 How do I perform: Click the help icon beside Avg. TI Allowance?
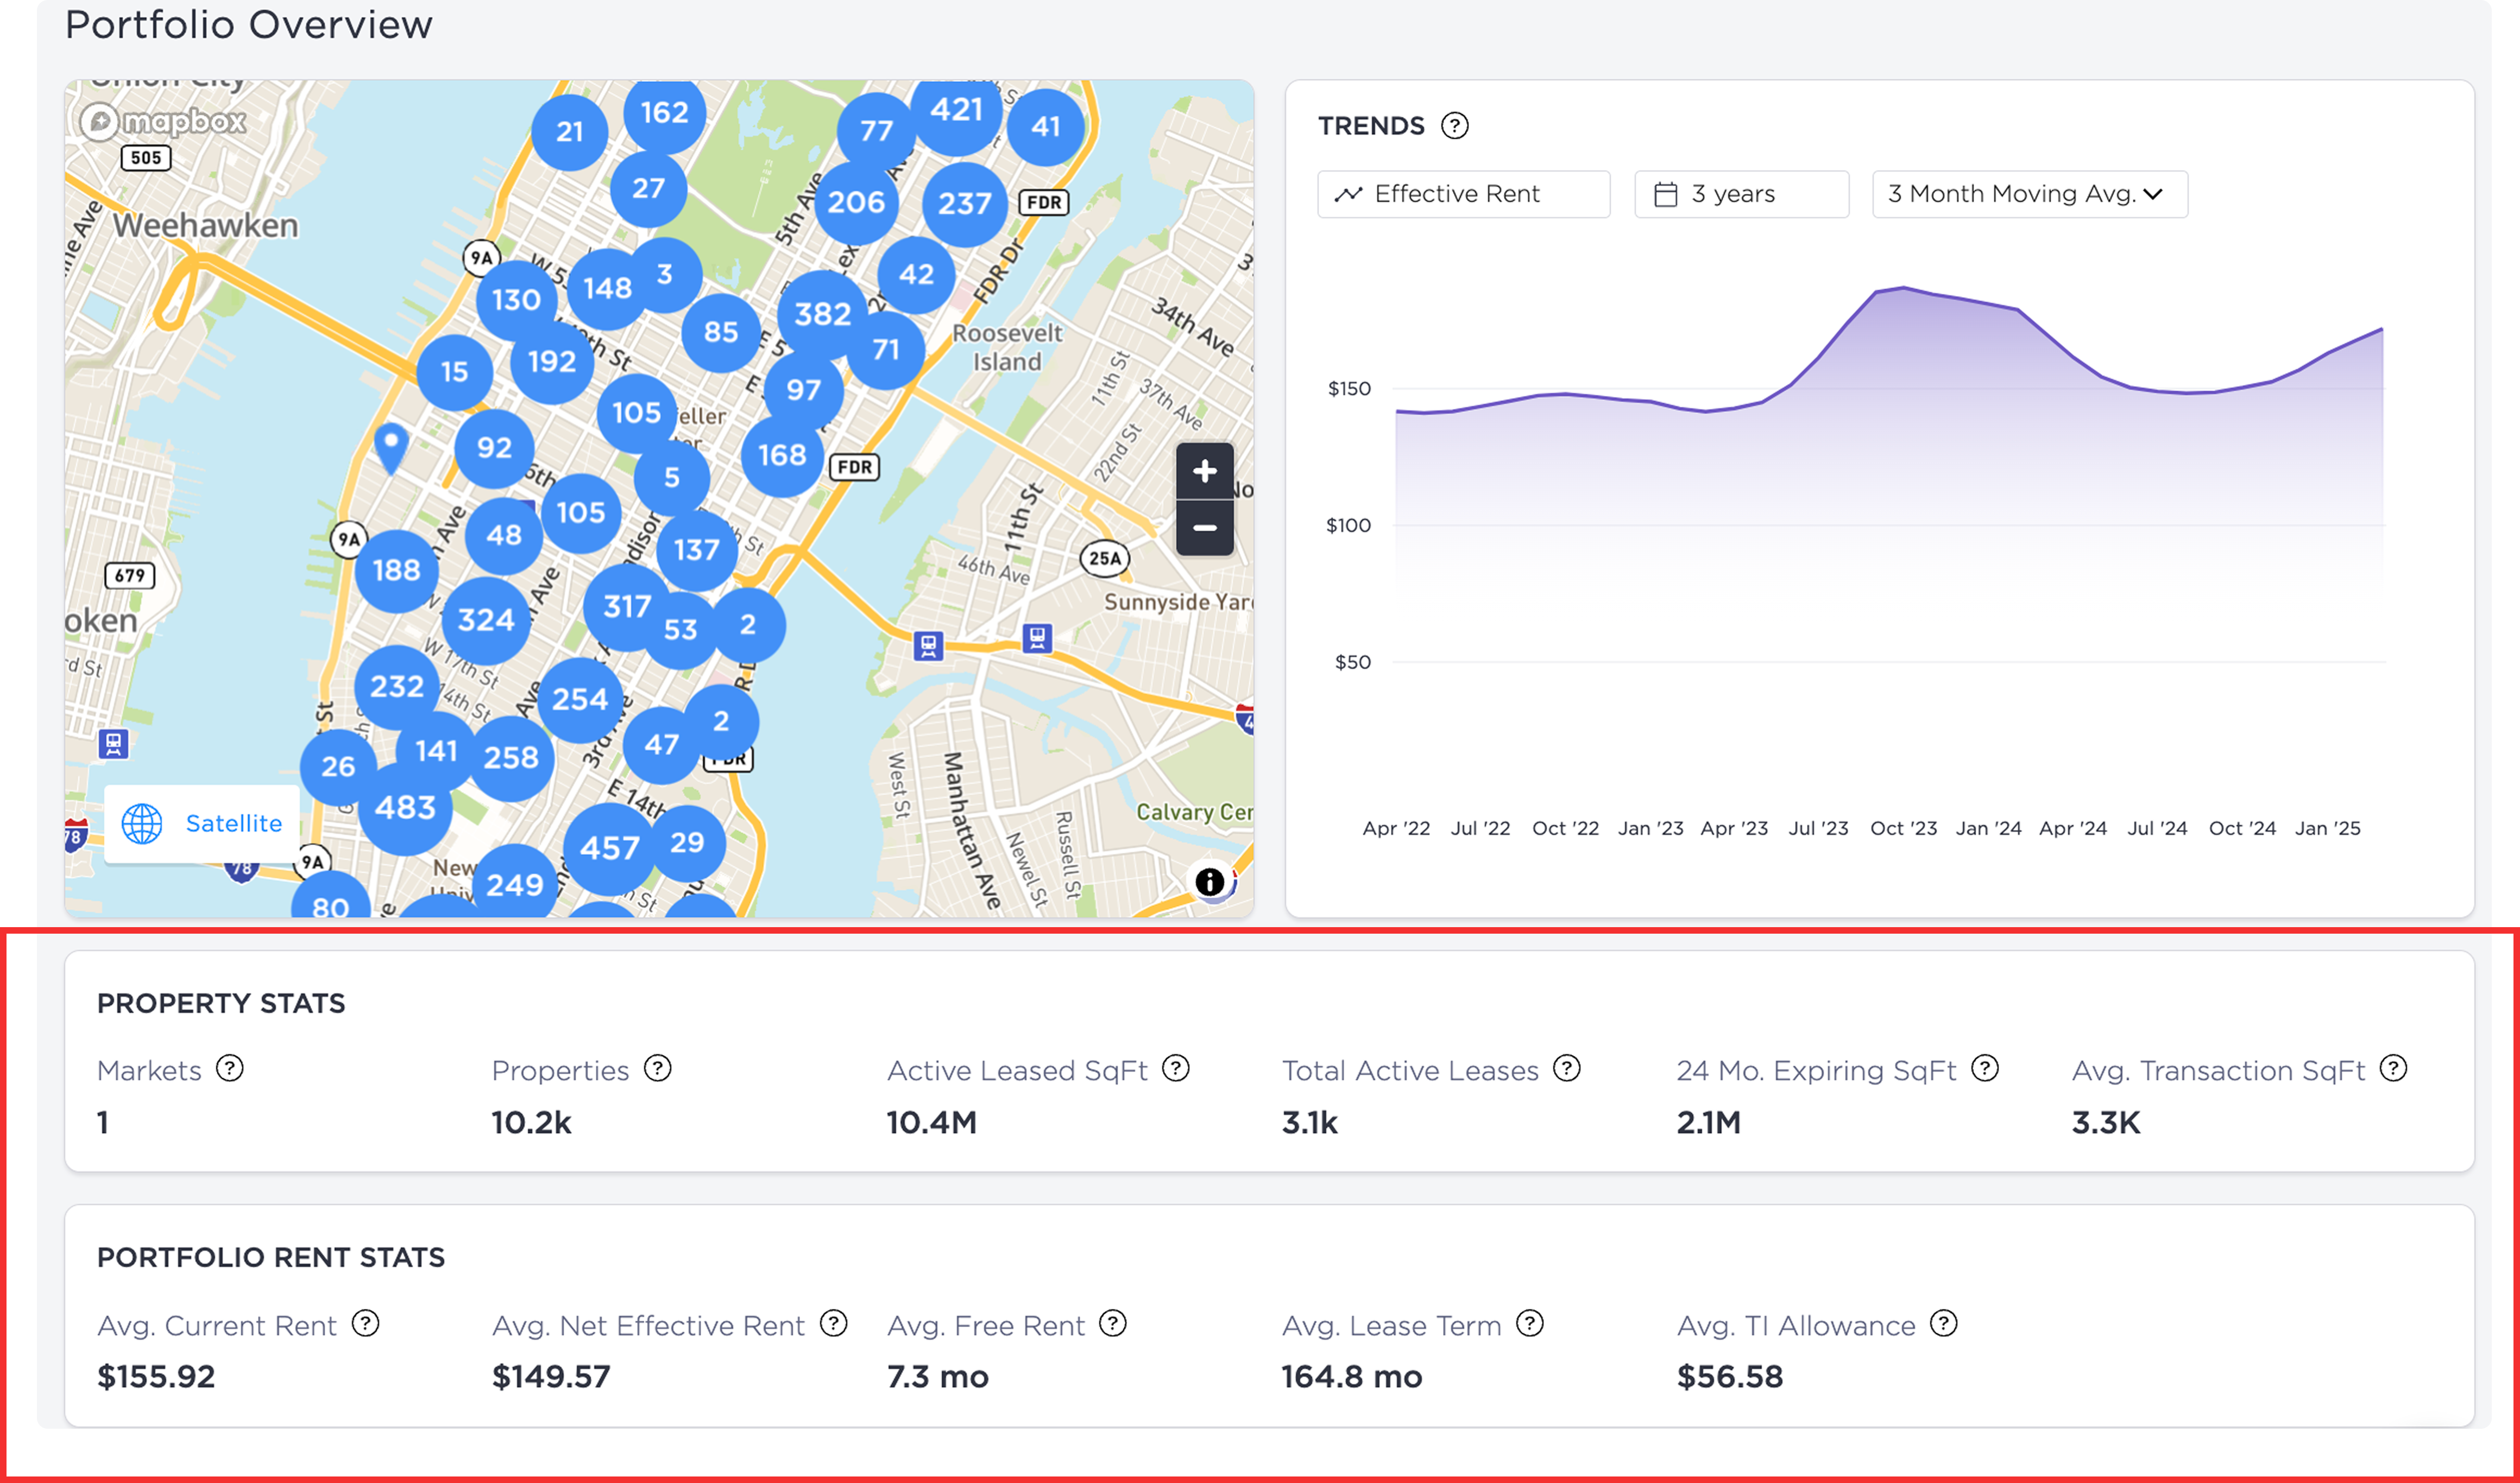[1943, 1323]
